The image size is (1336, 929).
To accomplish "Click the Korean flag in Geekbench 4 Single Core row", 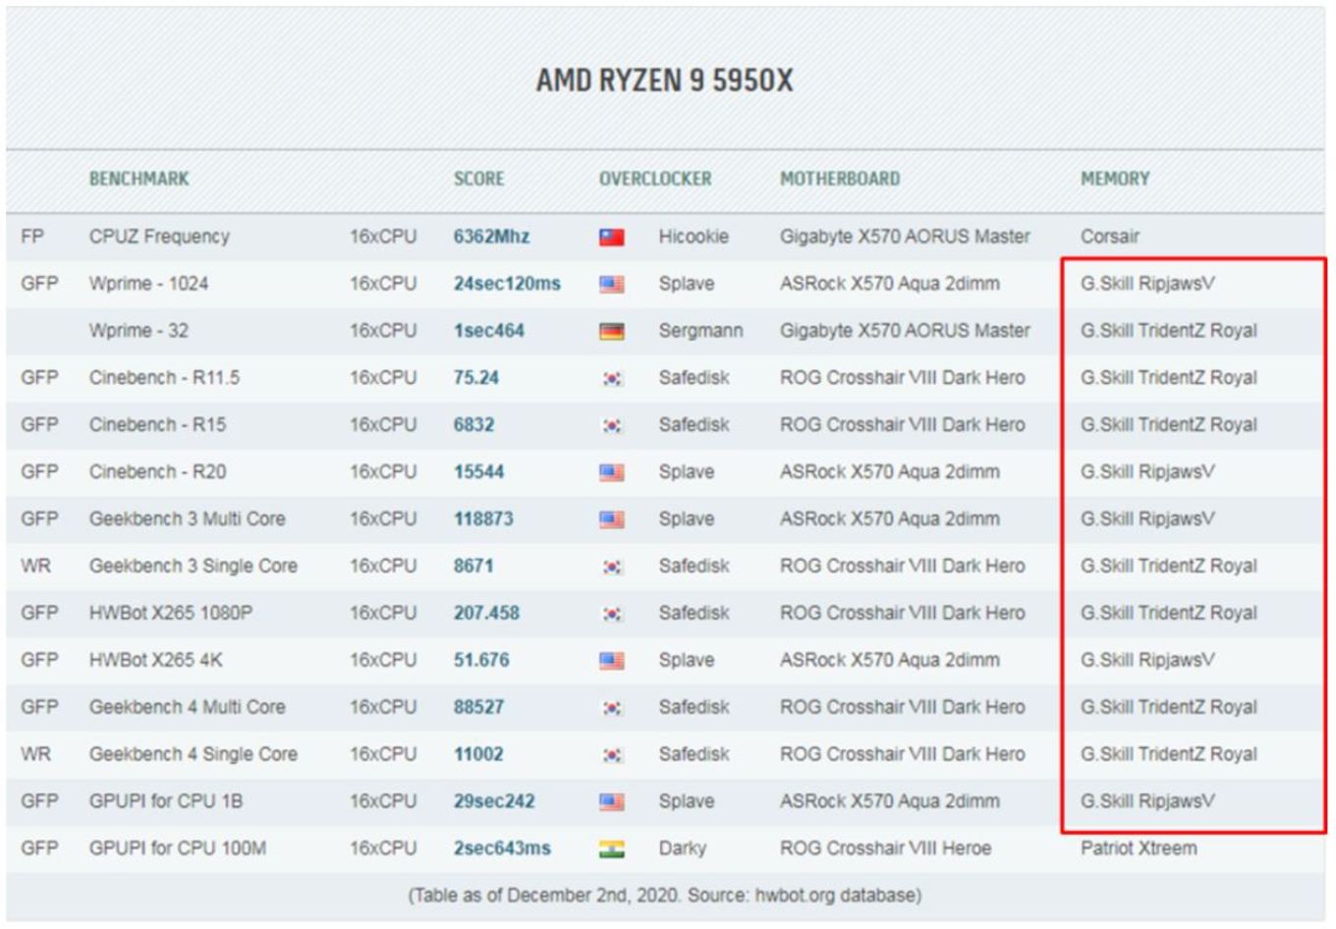I will (x=612, y=755).
